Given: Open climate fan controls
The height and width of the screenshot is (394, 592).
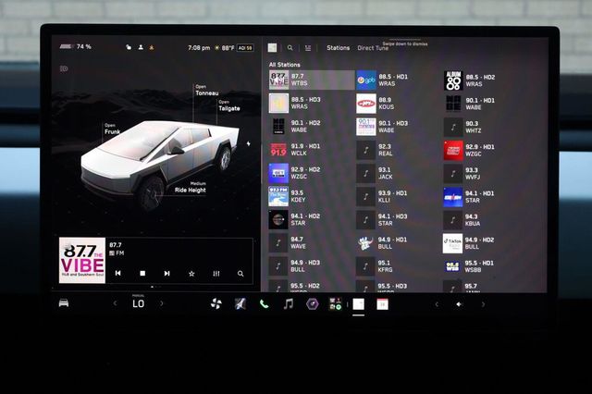Looking at the screenshot, I should coord(216,303).
